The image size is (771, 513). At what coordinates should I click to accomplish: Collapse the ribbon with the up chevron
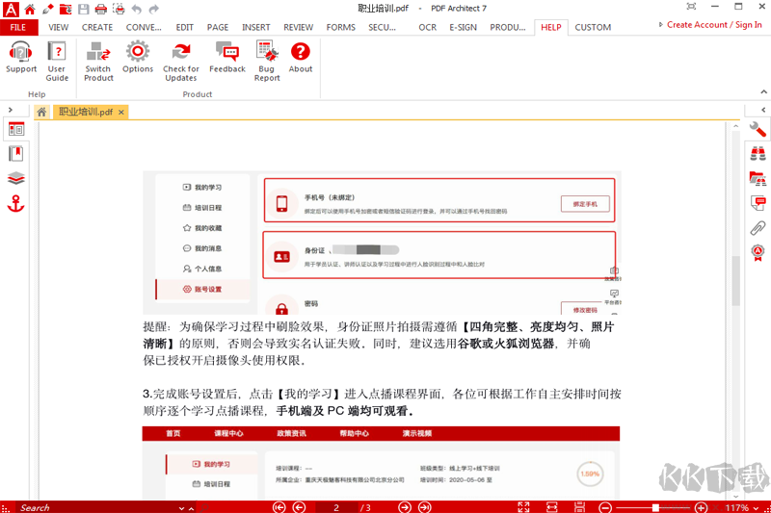[x=763, y=91]
